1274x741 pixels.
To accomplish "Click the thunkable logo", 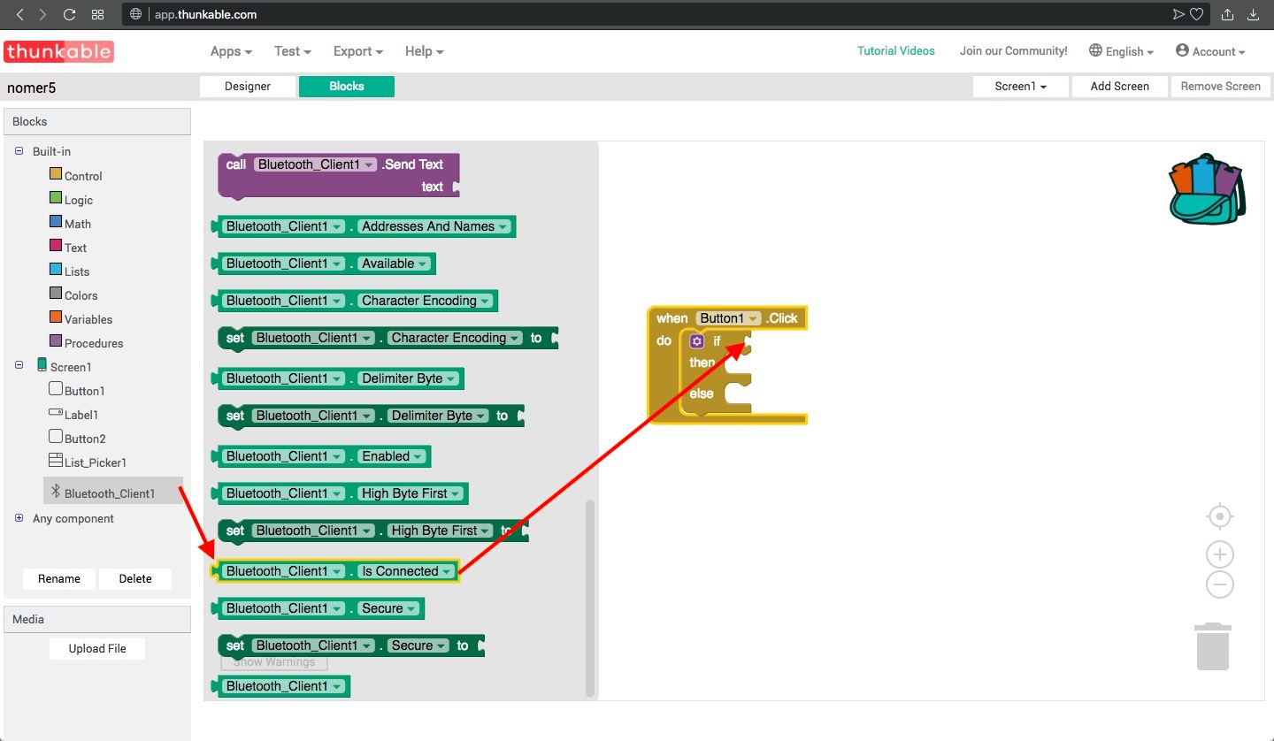I will click(x=58, y=51).
